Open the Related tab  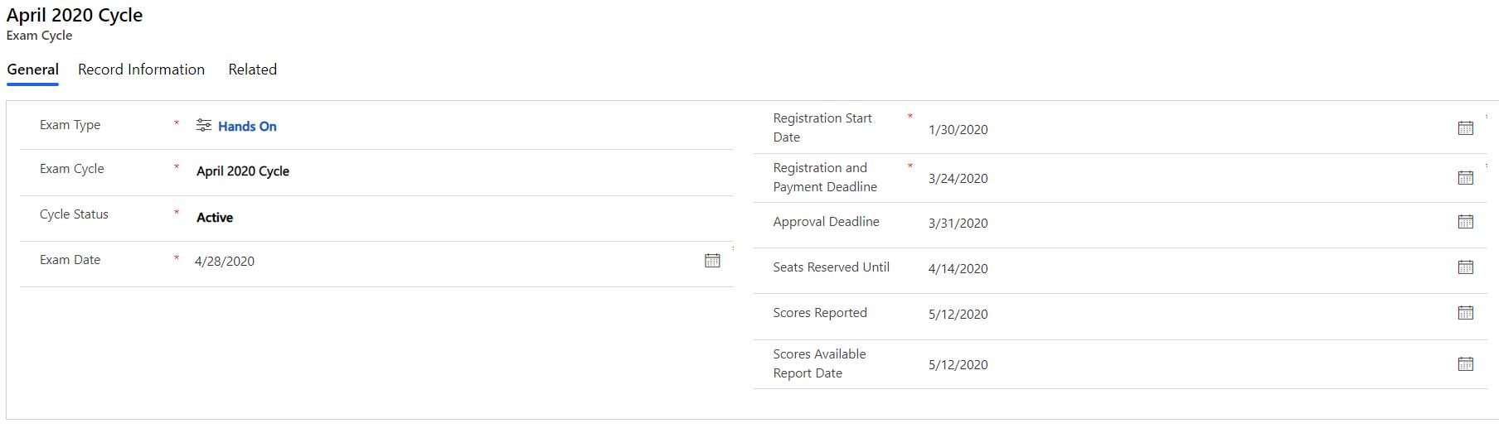click(x=252, y=70)
